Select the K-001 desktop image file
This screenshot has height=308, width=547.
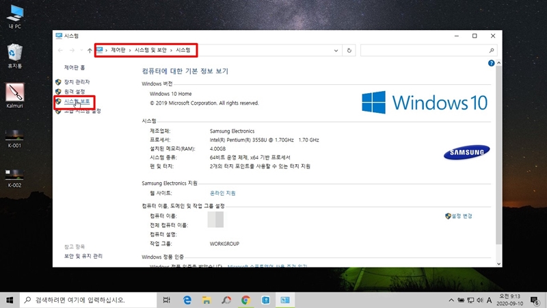pyautogui.click(x=14, y=139)
